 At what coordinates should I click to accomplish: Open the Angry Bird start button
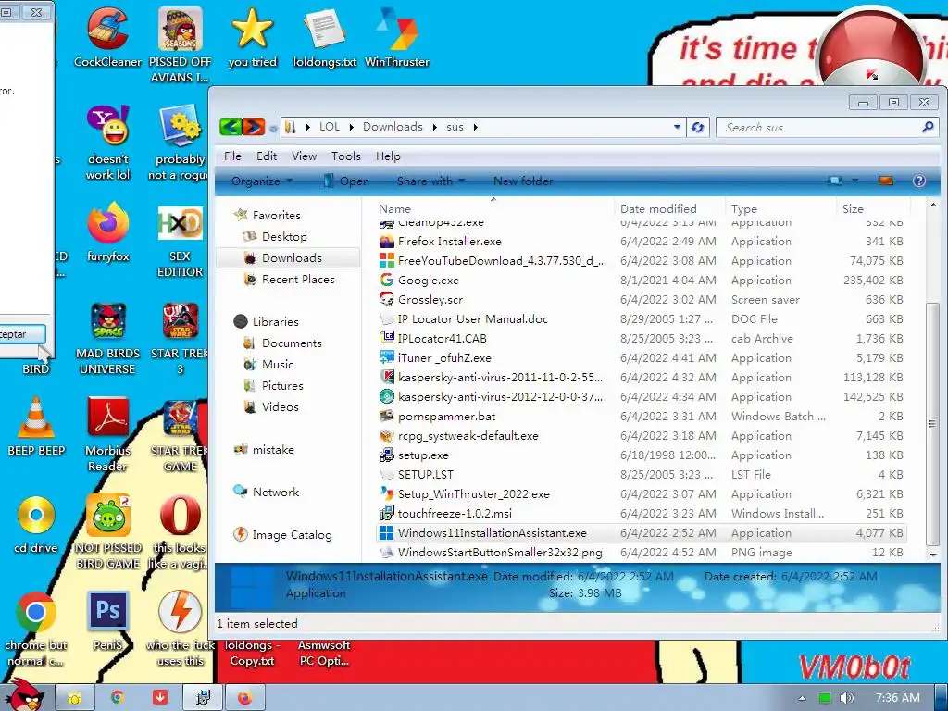pos(26,695)
